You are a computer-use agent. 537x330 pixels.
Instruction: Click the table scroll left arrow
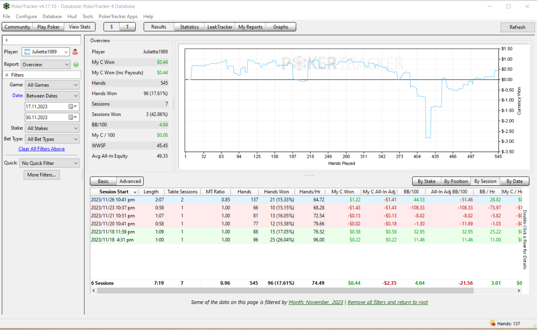click(x=94, y=291)
